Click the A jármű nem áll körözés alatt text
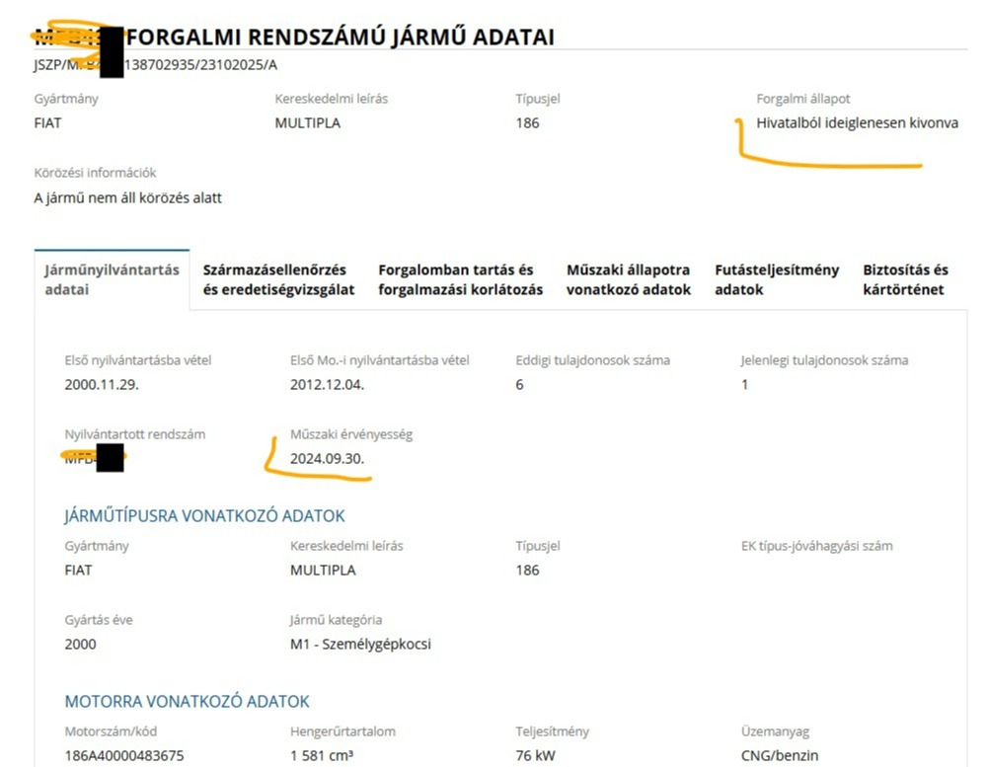 click(128, 197)
